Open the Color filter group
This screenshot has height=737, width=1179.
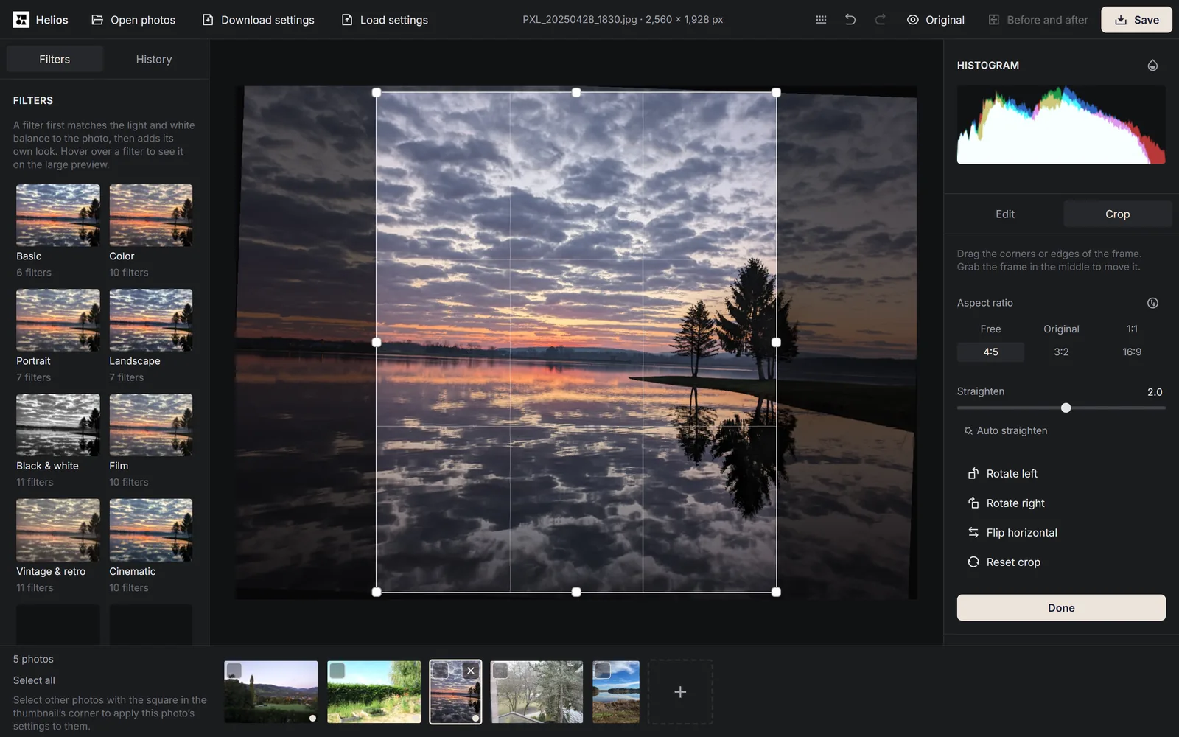151,231
